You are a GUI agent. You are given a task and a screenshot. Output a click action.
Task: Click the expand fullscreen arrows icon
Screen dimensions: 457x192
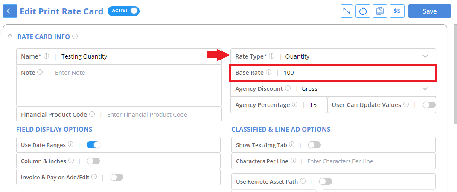[x=347, y=11]
